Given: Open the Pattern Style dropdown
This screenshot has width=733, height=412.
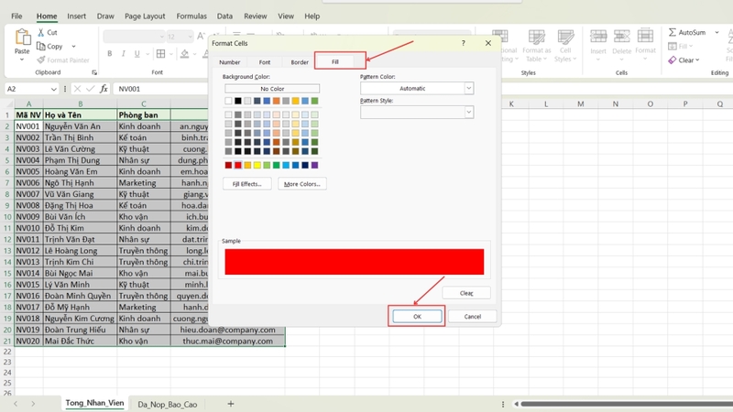Looking at the screenshot, I should click(468, 112).
